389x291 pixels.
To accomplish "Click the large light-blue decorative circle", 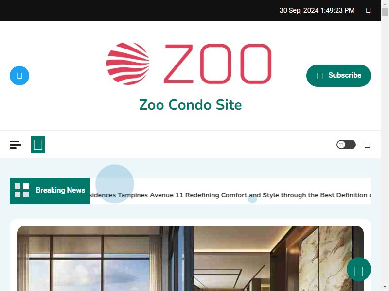I will pyautogui.click(x=115, y=184).
